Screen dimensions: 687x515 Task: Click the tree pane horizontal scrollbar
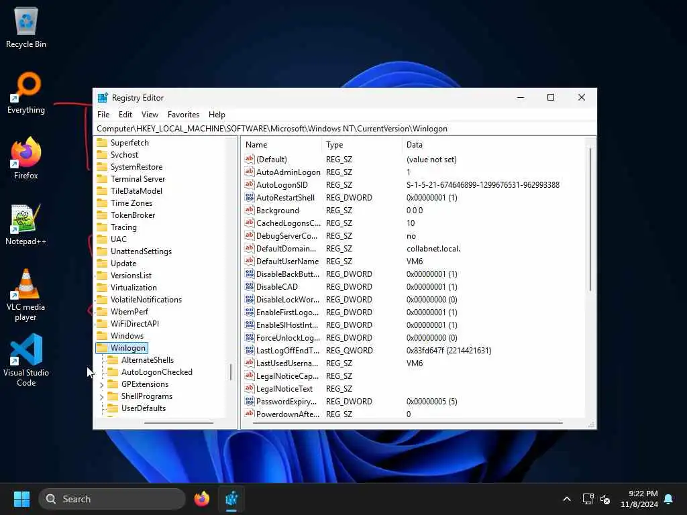[178, 423]
